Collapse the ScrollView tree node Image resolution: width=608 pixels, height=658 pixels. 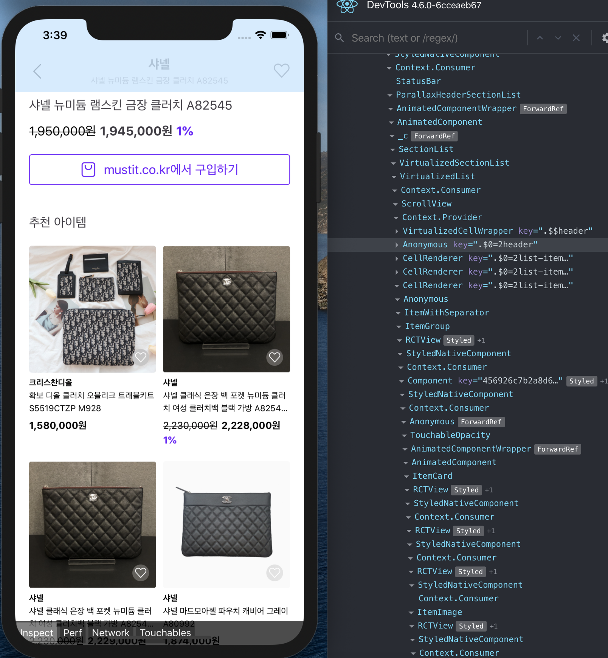point(395,204)
